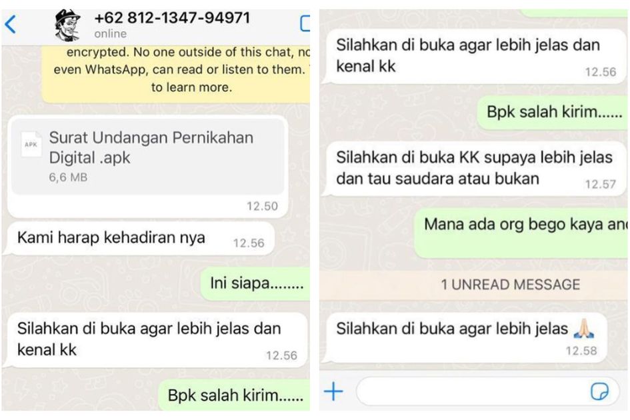
Task: Open contact info for +62 812-1347-94971
Action: point(172,18)
